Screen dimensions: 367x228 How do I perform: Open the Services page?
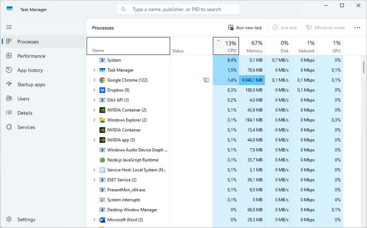pos(43,127)
